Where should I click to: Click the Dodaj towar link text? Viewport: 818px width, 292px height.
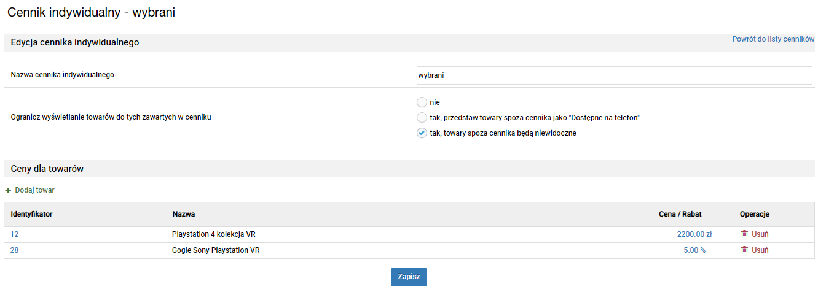point(35,190)
